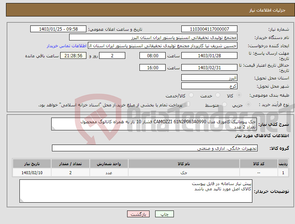The height and width of the screenshot is (224, 295).
Task: Click the بازگشت back button
Action: [138, 214]
